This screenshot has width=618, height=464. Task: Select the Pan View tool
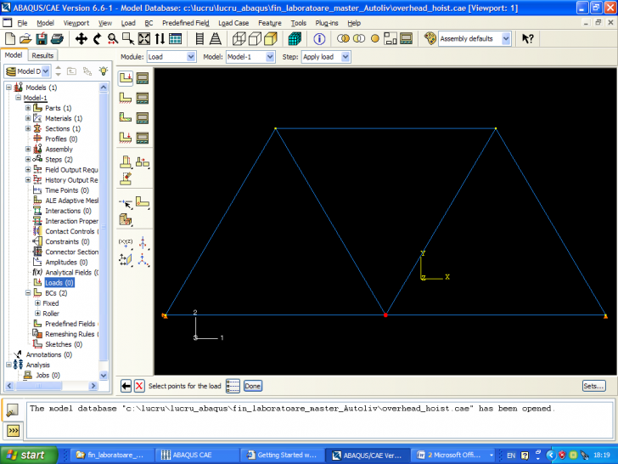[x=81, y=39]
